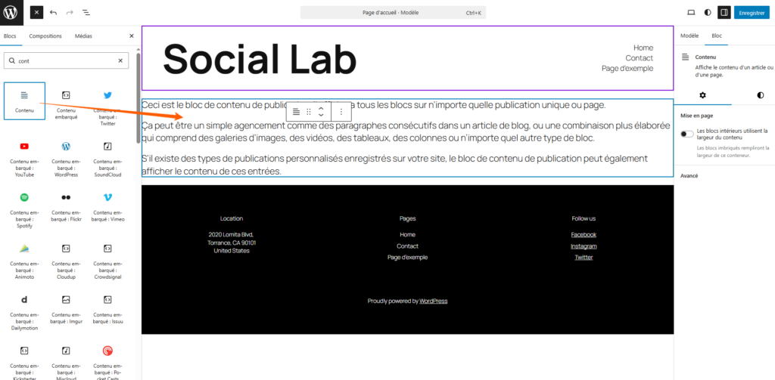Select the Contenu block
This screenshot has width=775, height=380.
[x=25, y=100]
